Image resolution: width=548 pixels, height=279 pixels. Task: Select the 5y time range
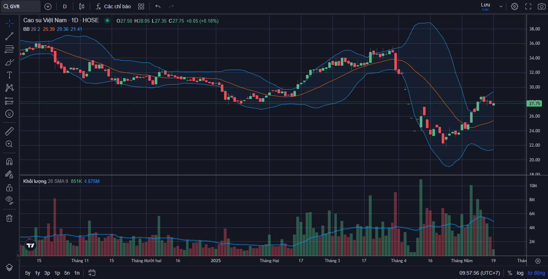click(28, 273)
